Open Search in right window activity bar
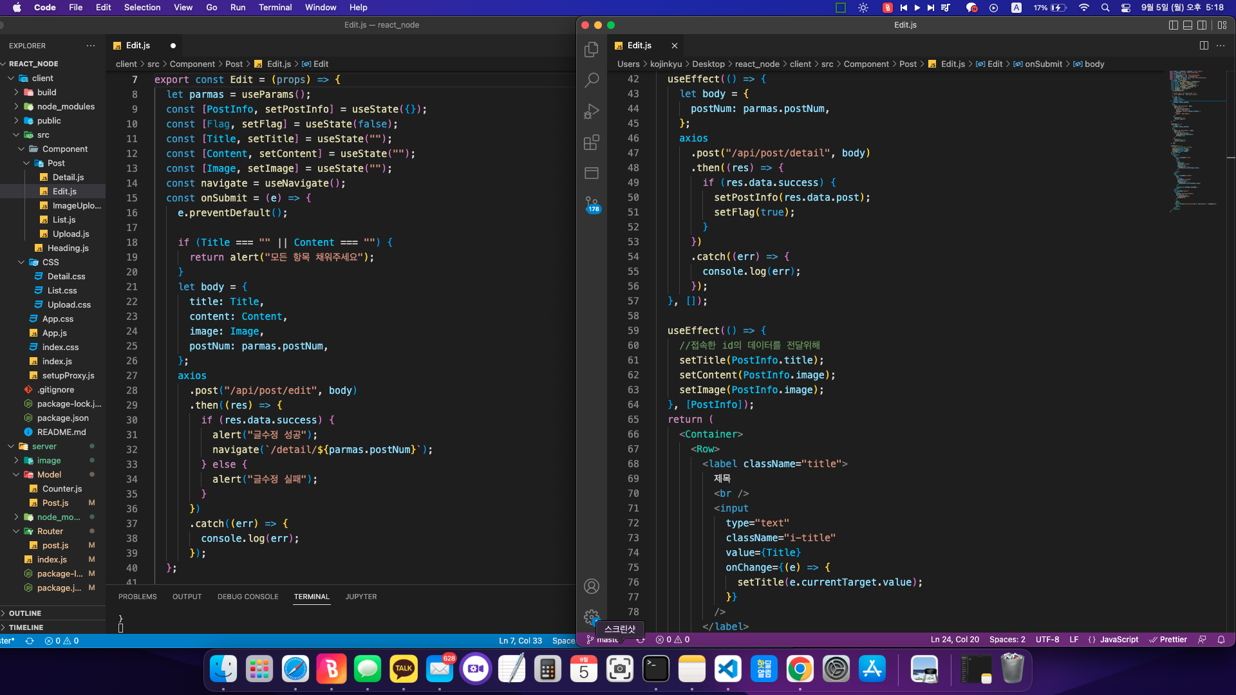The height and width of the screenshot is (695, 1236). 591,80
